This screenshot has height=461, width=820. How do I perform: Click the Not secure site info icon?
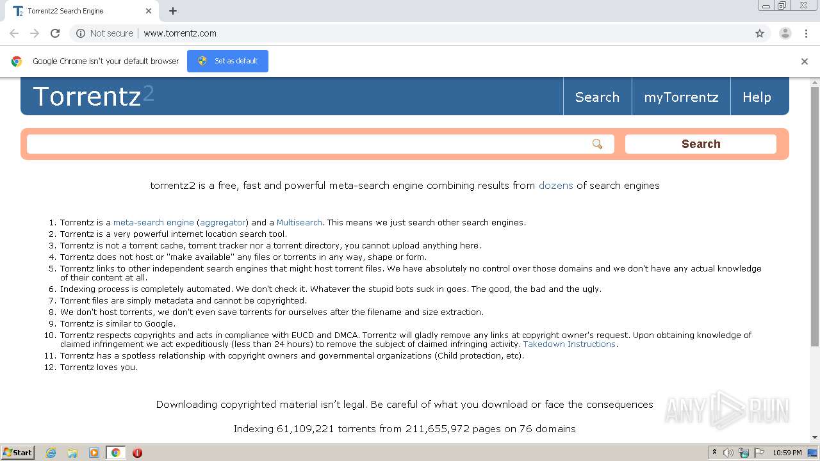pos(81,33)
